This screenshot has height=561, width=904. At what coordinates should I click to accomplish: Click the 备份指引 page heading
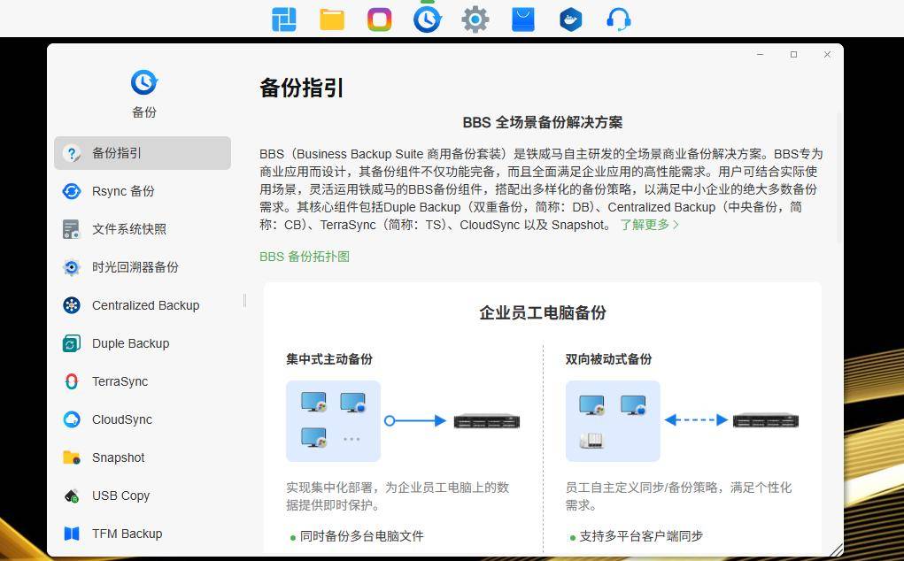(302, 88)
